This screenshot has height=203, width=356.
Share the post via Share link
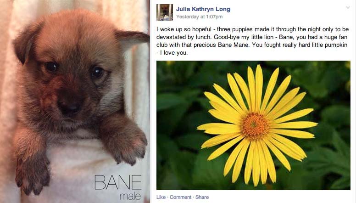point(202,197)
